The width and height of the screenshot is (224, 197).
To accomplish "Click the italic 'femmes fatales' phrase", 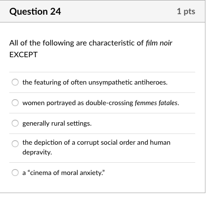I will tap(157, 103).
